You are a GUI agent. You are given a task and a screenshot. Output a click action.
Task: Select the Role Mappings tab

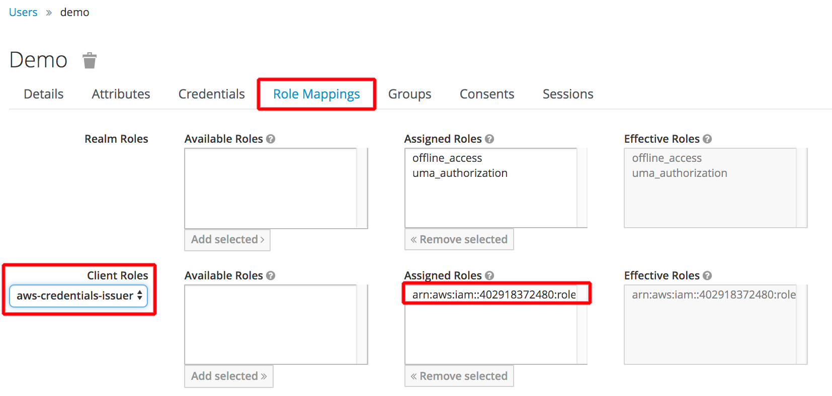pyautogui.click(x=316, y=94)
